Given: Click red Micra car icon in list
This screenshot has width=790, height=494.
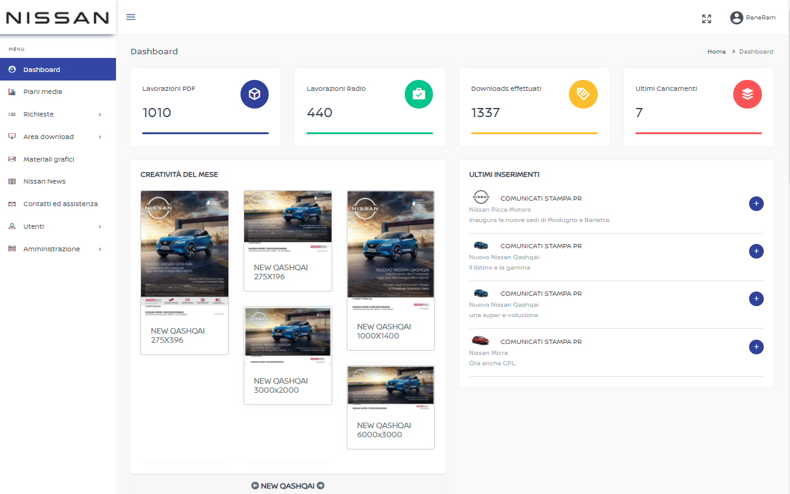Looking at the screenshot, I should click(481, 340).
